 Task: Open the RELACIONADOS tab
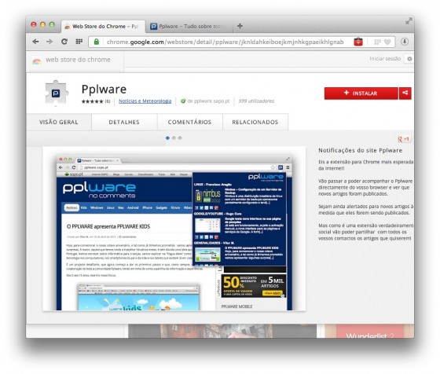coord(255,122)
